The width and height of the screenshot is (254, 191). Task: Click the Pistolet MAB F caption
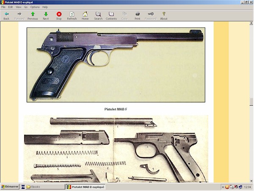coord(116,110)
